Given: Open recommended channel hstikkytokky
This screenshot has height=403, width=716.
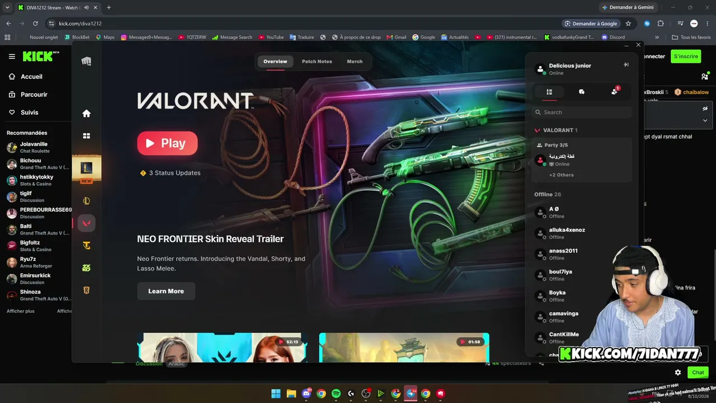Looking at the screenshot, I should coord(37,180).
